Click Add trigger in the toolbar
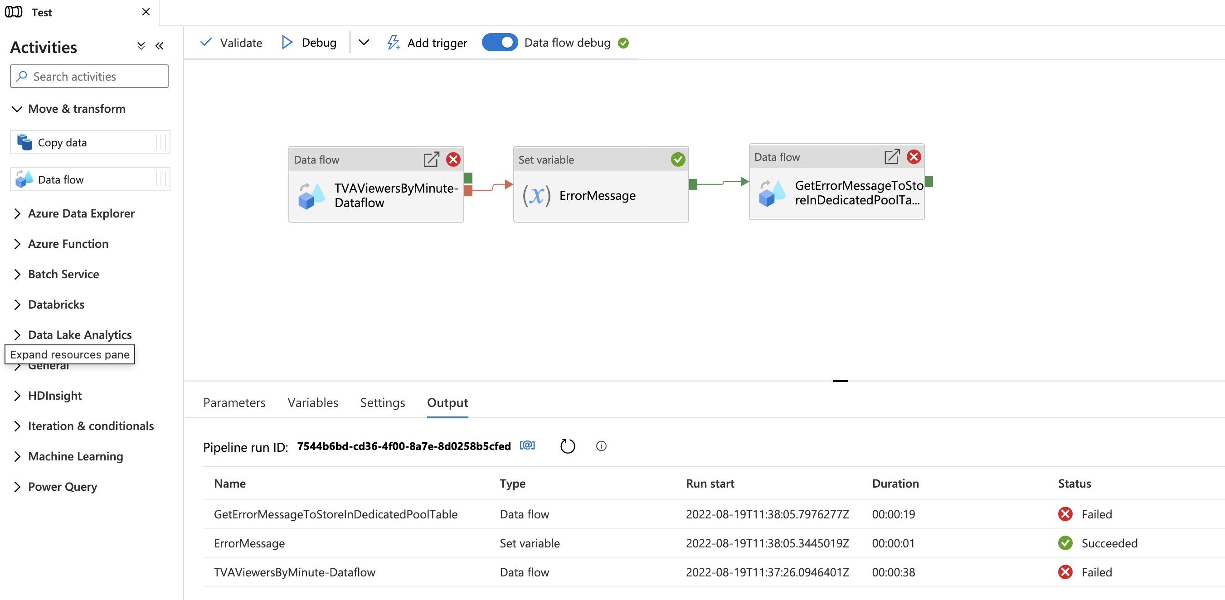1225x600 pixels. click(427, 43)
